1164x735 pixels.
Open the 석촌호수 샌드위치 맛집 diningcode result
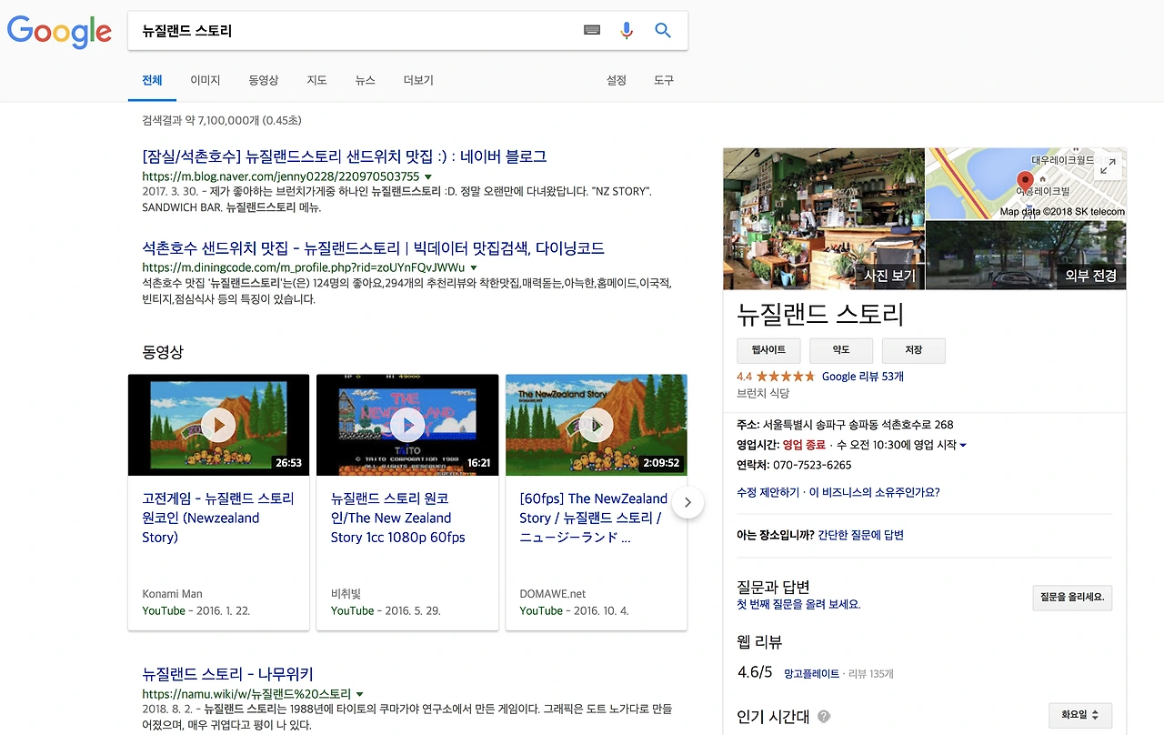pos(373,248)
